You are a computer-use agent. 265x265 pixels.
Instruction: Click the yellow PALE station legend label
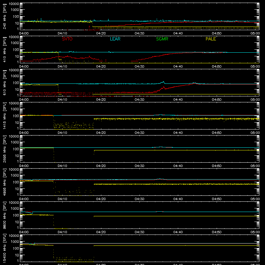[x=211, y=39]
